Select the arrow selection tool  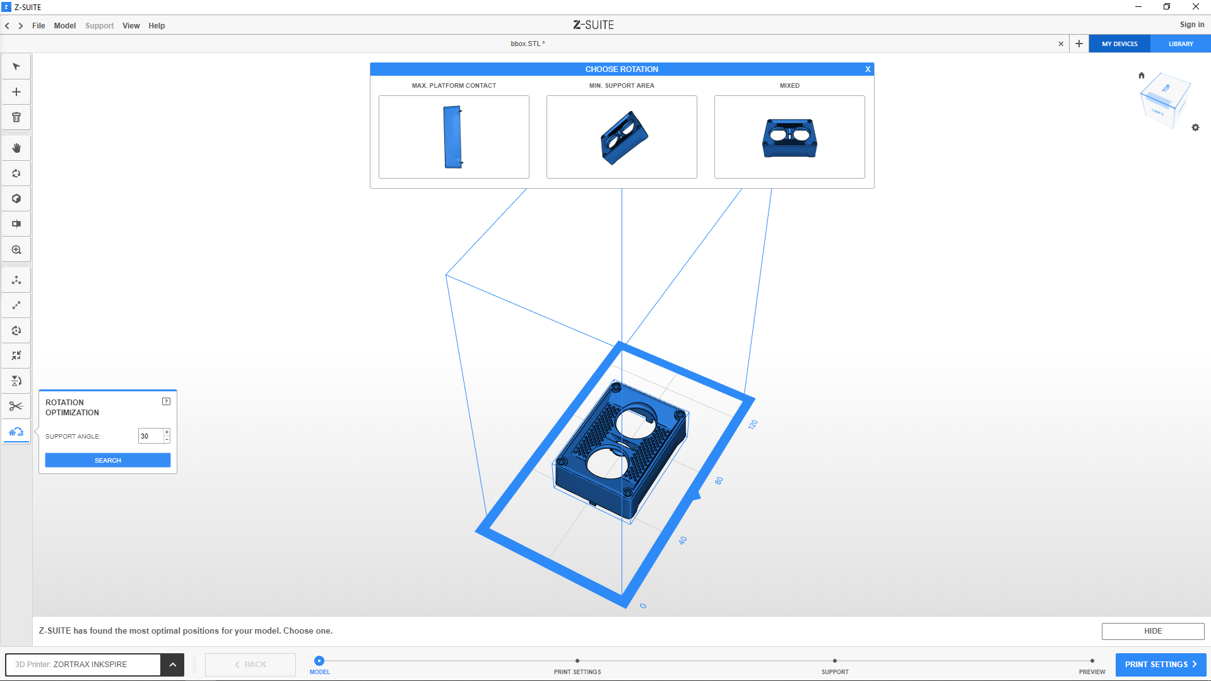[x=16, y=67]
